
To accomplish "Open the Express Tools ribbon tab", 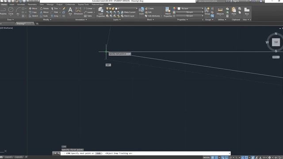I will [83, 4].
